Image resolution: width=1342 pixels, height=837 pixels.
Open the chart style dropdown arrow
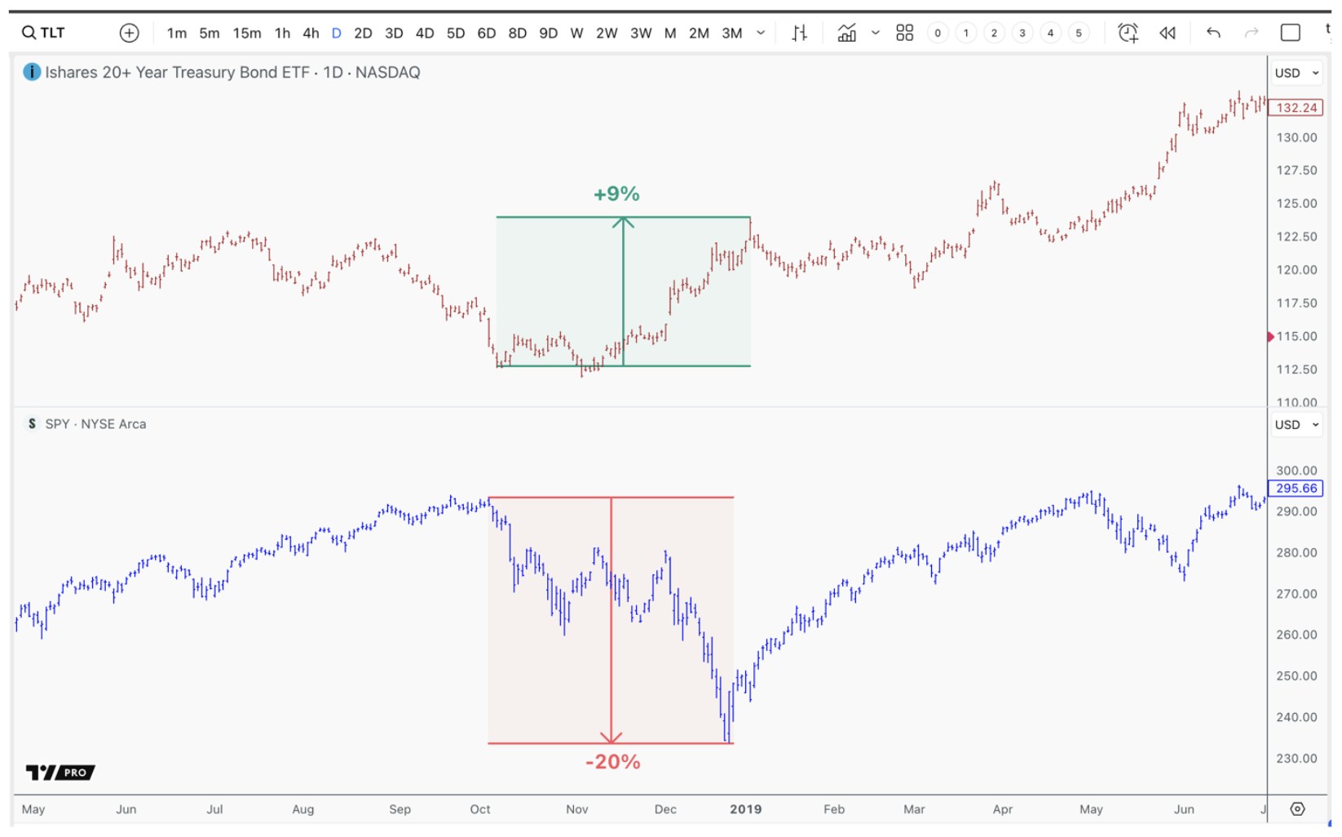(x=876, y=33)
